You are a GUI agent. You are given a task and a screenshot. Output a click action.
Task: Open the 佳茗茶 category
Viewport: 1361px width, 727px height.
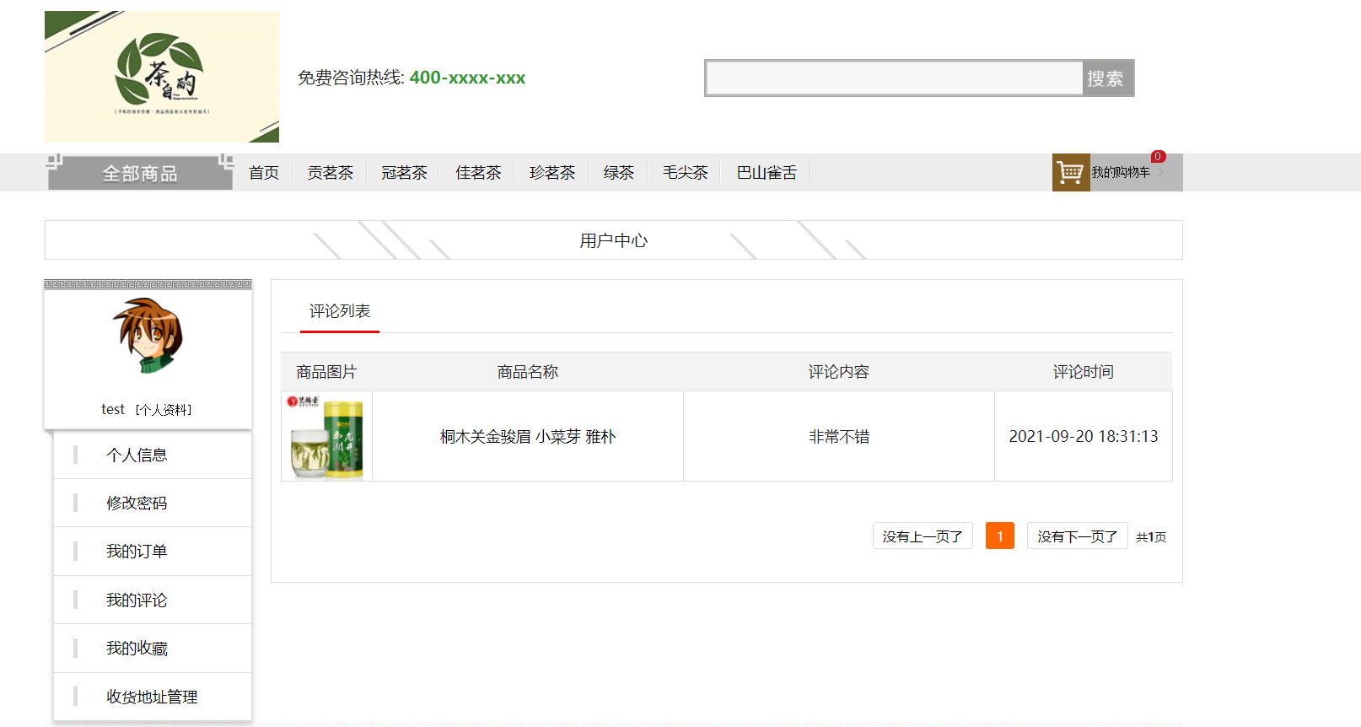pyautogui.click(x=478, y=173)
